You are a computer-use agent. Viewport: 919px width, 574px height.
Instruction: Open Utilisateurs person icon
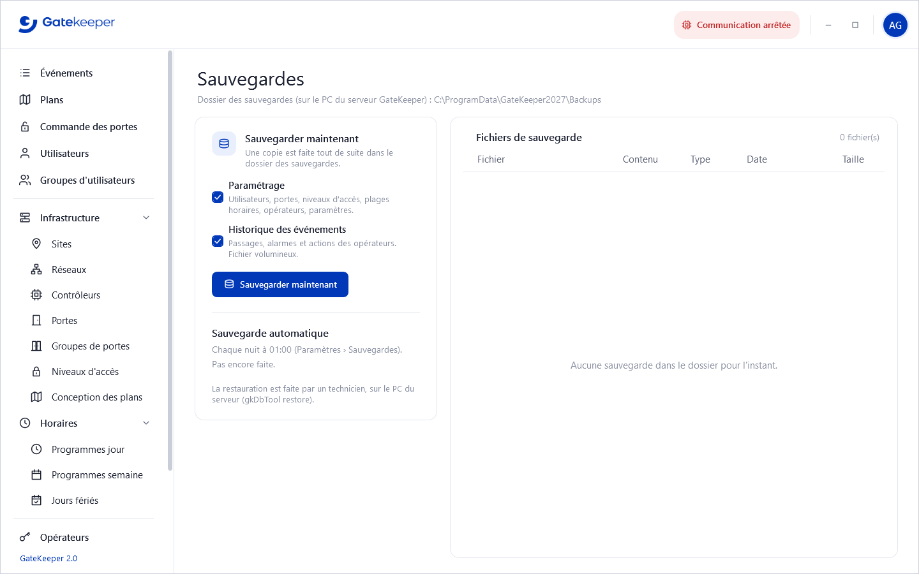pos(25,153)
